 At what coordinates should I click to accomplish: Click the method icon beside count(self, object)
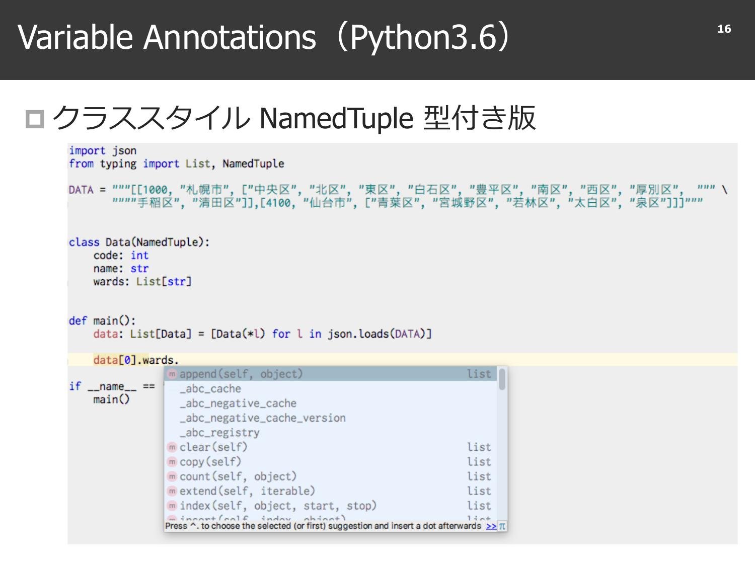(x=173, y=476)
